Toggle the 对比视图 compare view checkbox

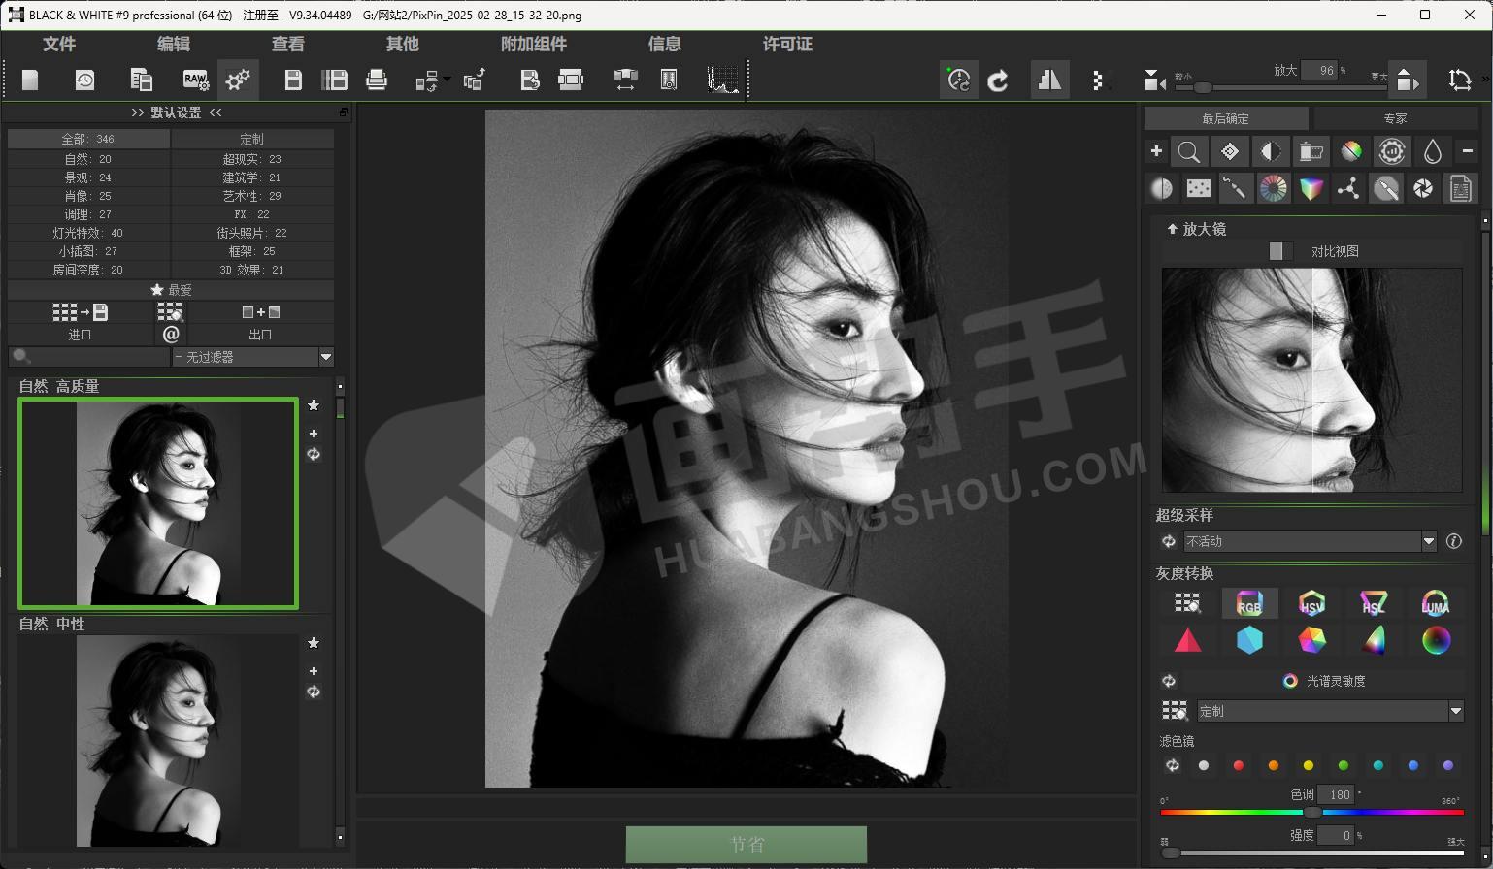point(1276,251)
